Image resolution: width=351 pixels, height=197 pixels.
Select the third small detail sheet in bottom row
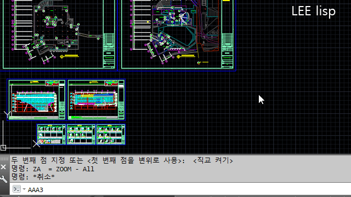(x=111, y=135)
